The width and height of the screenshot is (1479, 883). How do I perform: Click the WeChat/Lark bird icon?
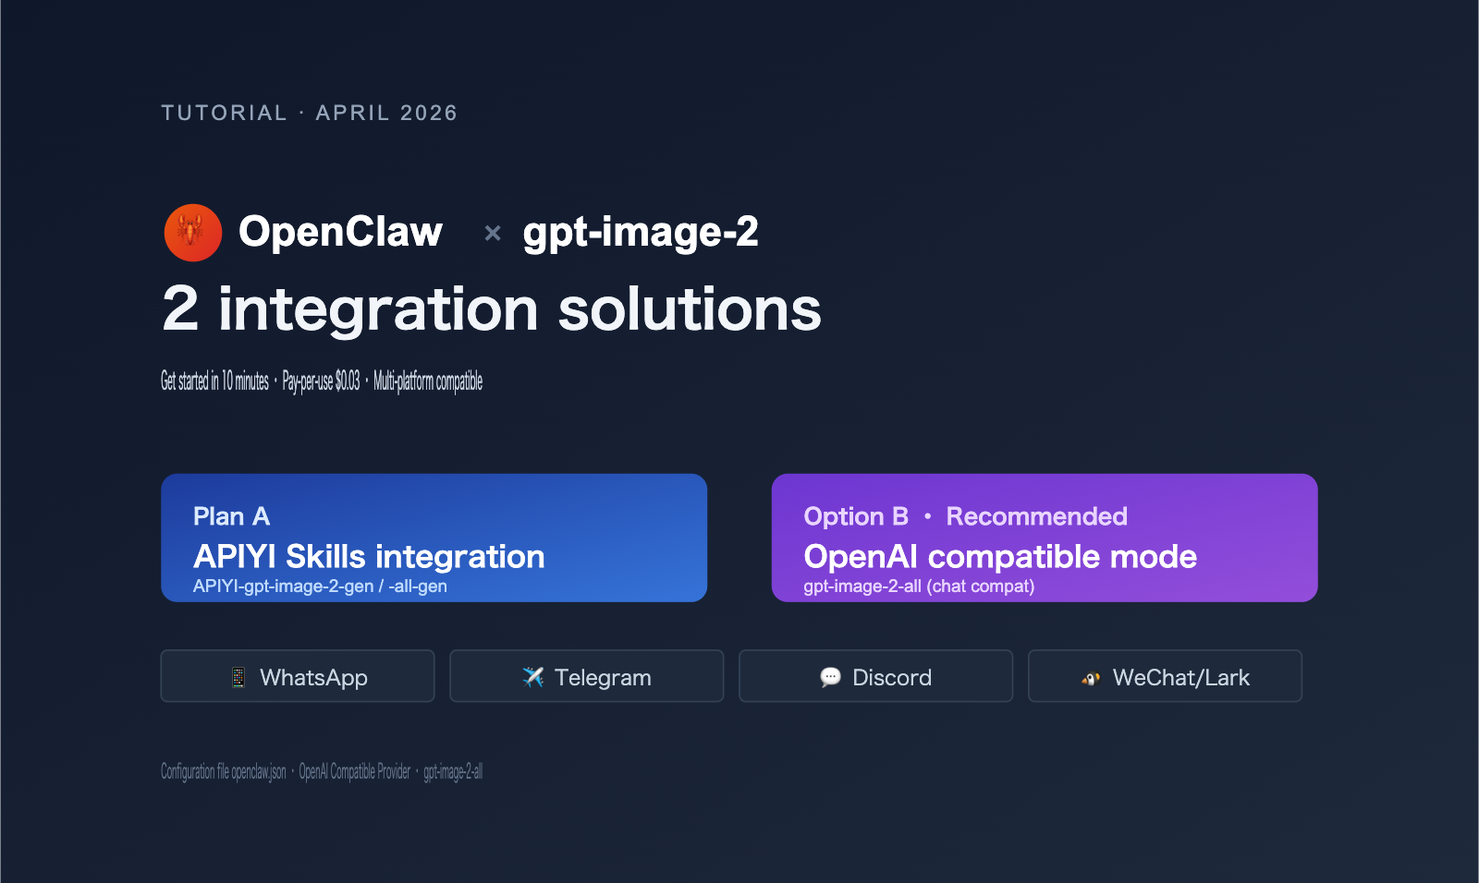[1090, 676]
